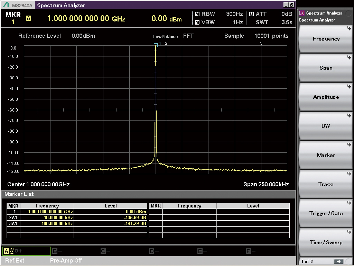Select the Trace softkey
This screenshot has height=266, width=354.
[326, 184]
